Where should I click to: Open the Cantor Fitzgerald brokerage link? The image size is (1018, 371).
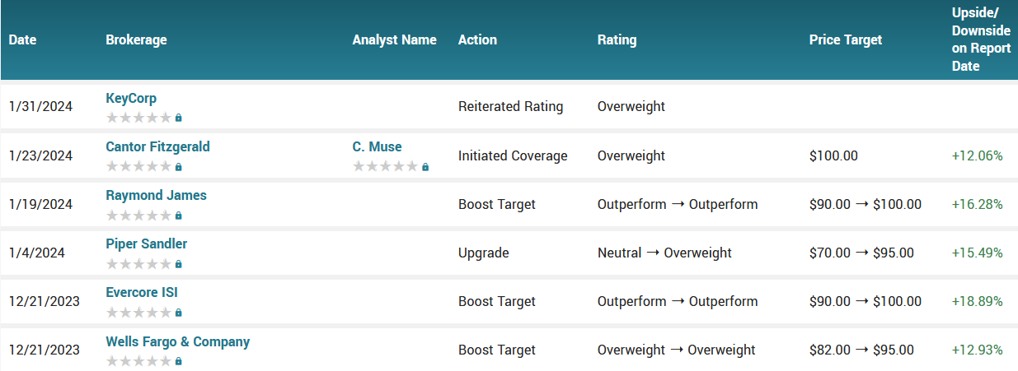[157, 147]
